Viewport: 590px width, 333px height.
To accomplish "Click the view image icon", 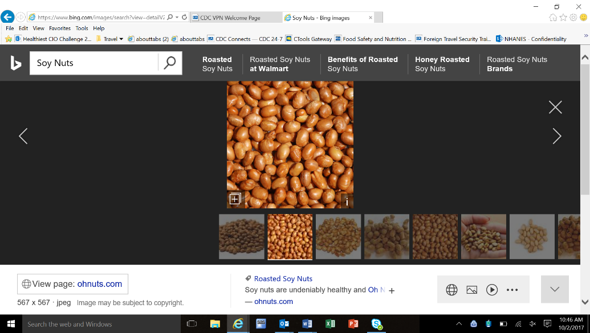I will pyautogui.click(x=472, y=290).
